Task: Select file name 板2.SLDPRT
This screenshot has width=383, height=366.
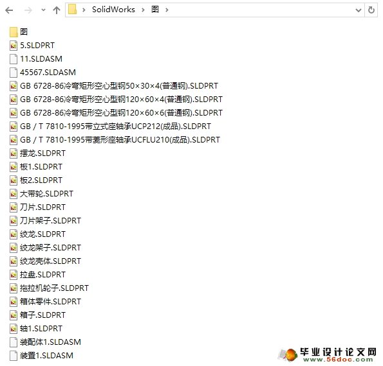Action: coord(41,180)
